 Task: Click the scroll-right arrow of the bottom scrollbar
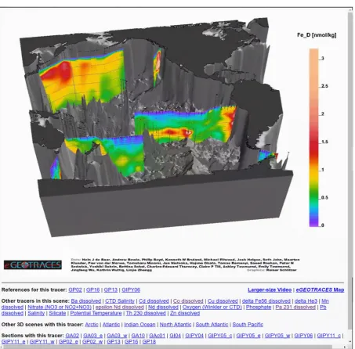[345, 347]
